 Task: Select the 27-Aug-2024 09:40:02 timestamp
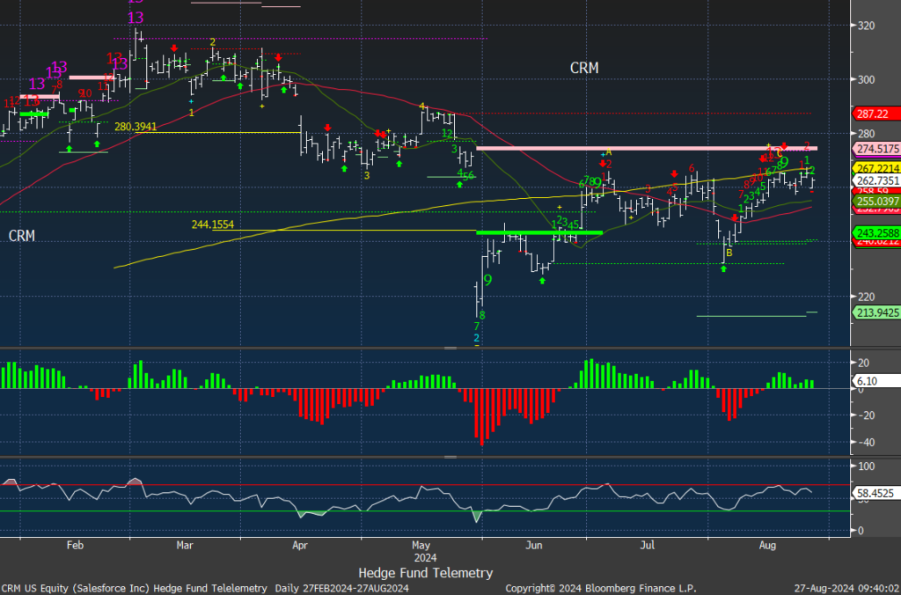(847, 589)
